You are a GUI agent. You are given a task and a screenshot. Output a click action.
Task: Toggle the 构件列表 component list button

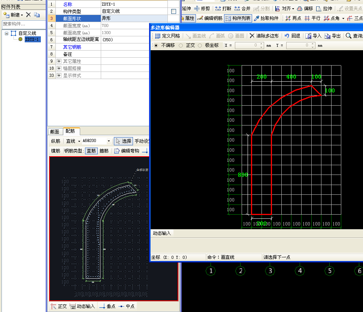(238, 18)
